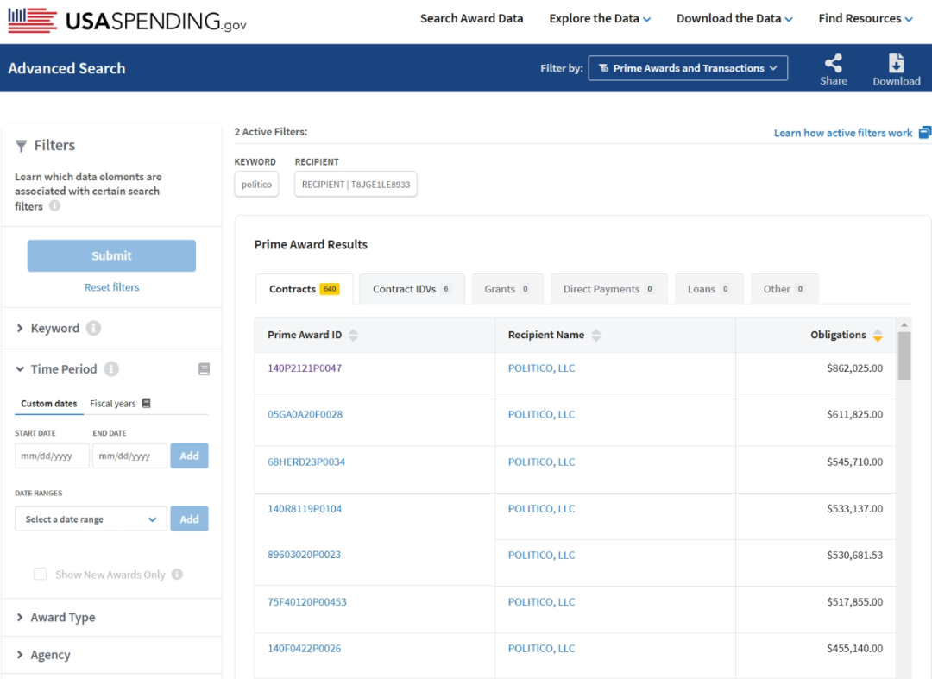
Task: Open award 89603020P0023
Action: click(304, 554)
